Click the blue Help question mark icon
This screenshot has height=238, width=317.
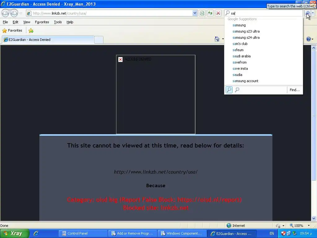(309, 39)
